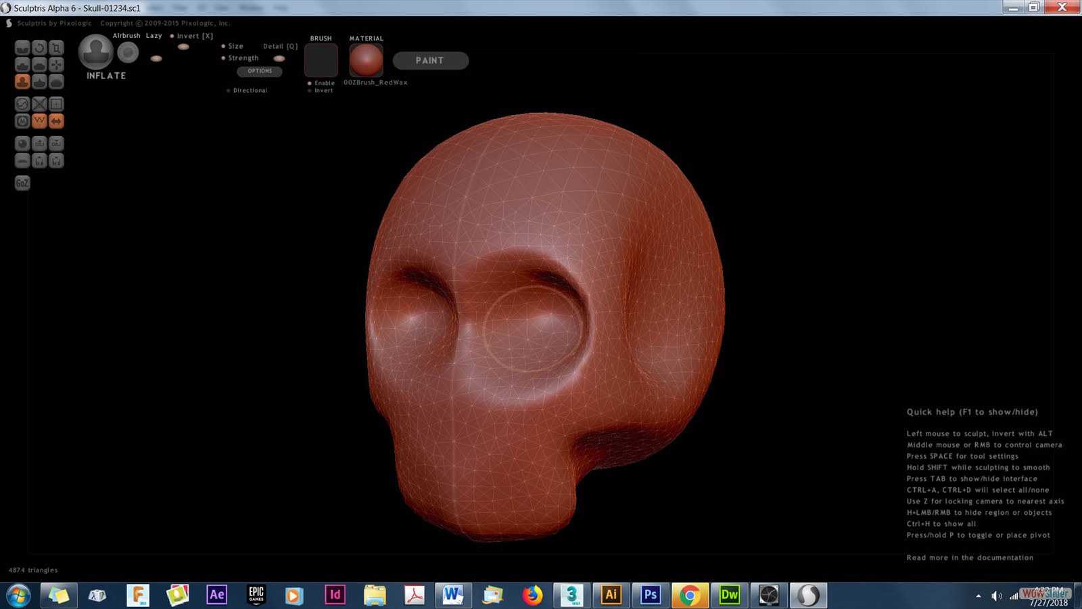Viewport: 1082px width, 609px height.
Task: Toggle the Strength pressure dot
Action: pyautogui.click(x=223, y=58)
